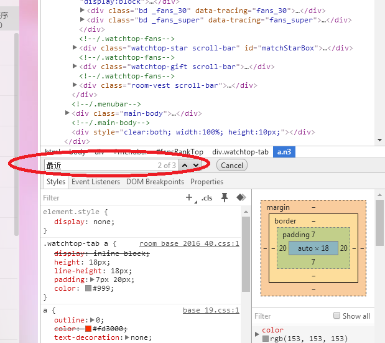Screen dimensions: 385x343
Task: Focus the search field containing 最近
Action: coord(112,166)
